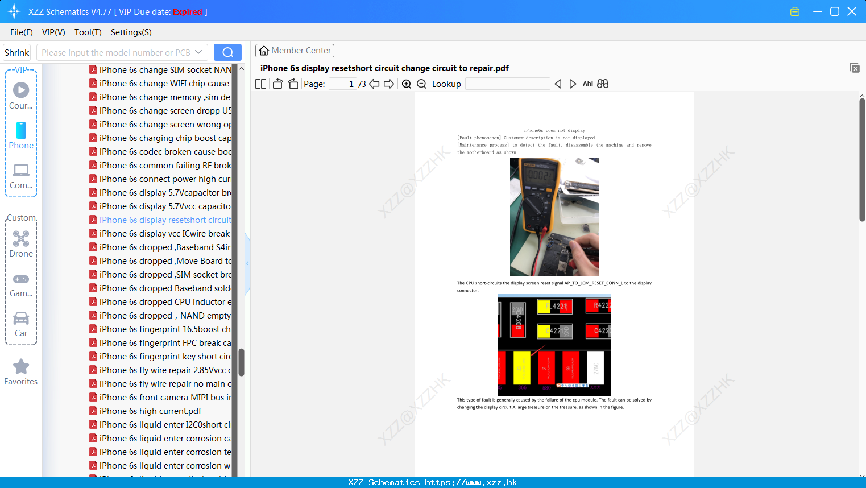This screenshot has height=488, width=866.
Task: Rotate page counterclockwise
Action: click(277, 84)
